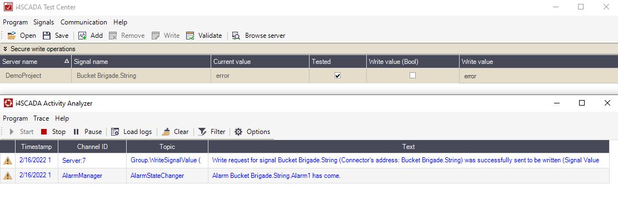Open the Filter settings
Image resolution: width=618 pixels, height=209 pixels.
(x=212, y=132)
